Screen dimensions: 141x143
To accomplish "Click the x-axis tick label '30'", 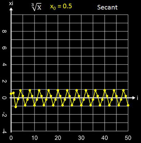I will click(x=81, y=138).
